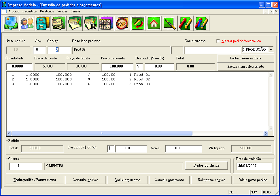Viewport: 280px width, 196px height.
Task: Click the paper with pencil toolbar icon
Action: 75,23
